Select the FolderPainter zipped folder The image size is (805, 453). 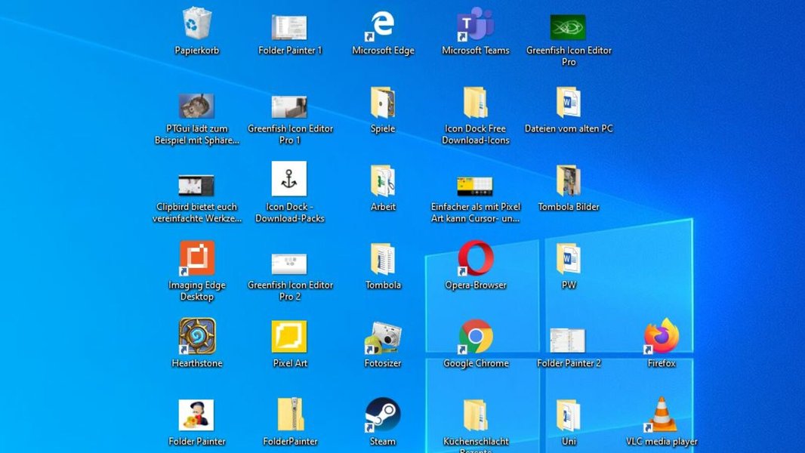pos(290,414)
